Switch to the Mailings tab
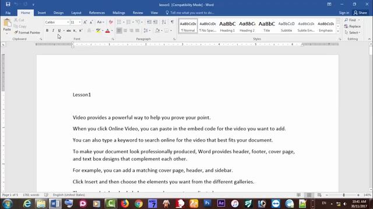The image size is (373, 209). [x=119, y=13]
